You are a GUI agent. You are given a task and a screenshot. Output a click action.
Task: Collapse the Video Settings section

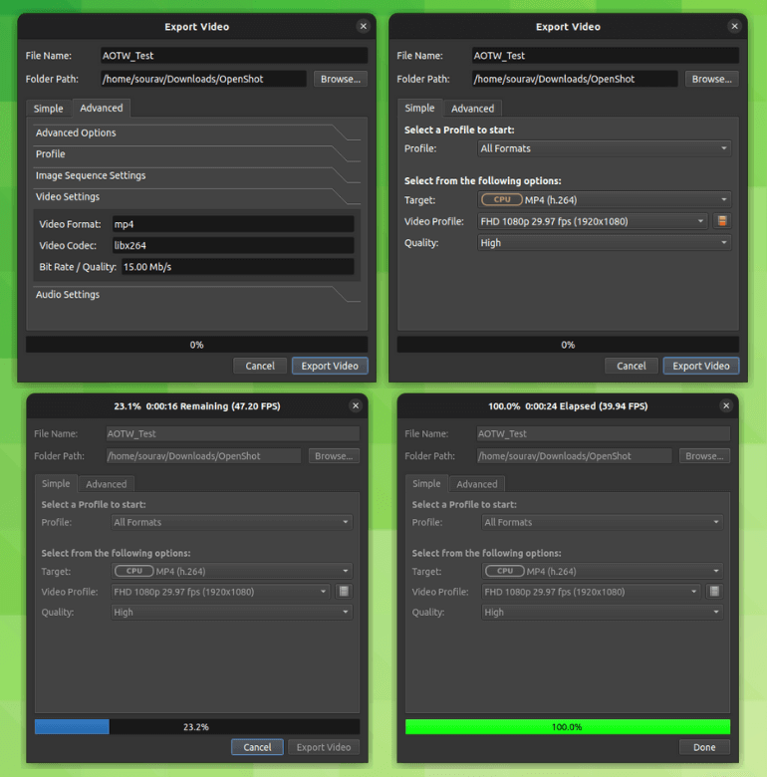[x=196, y=196]
